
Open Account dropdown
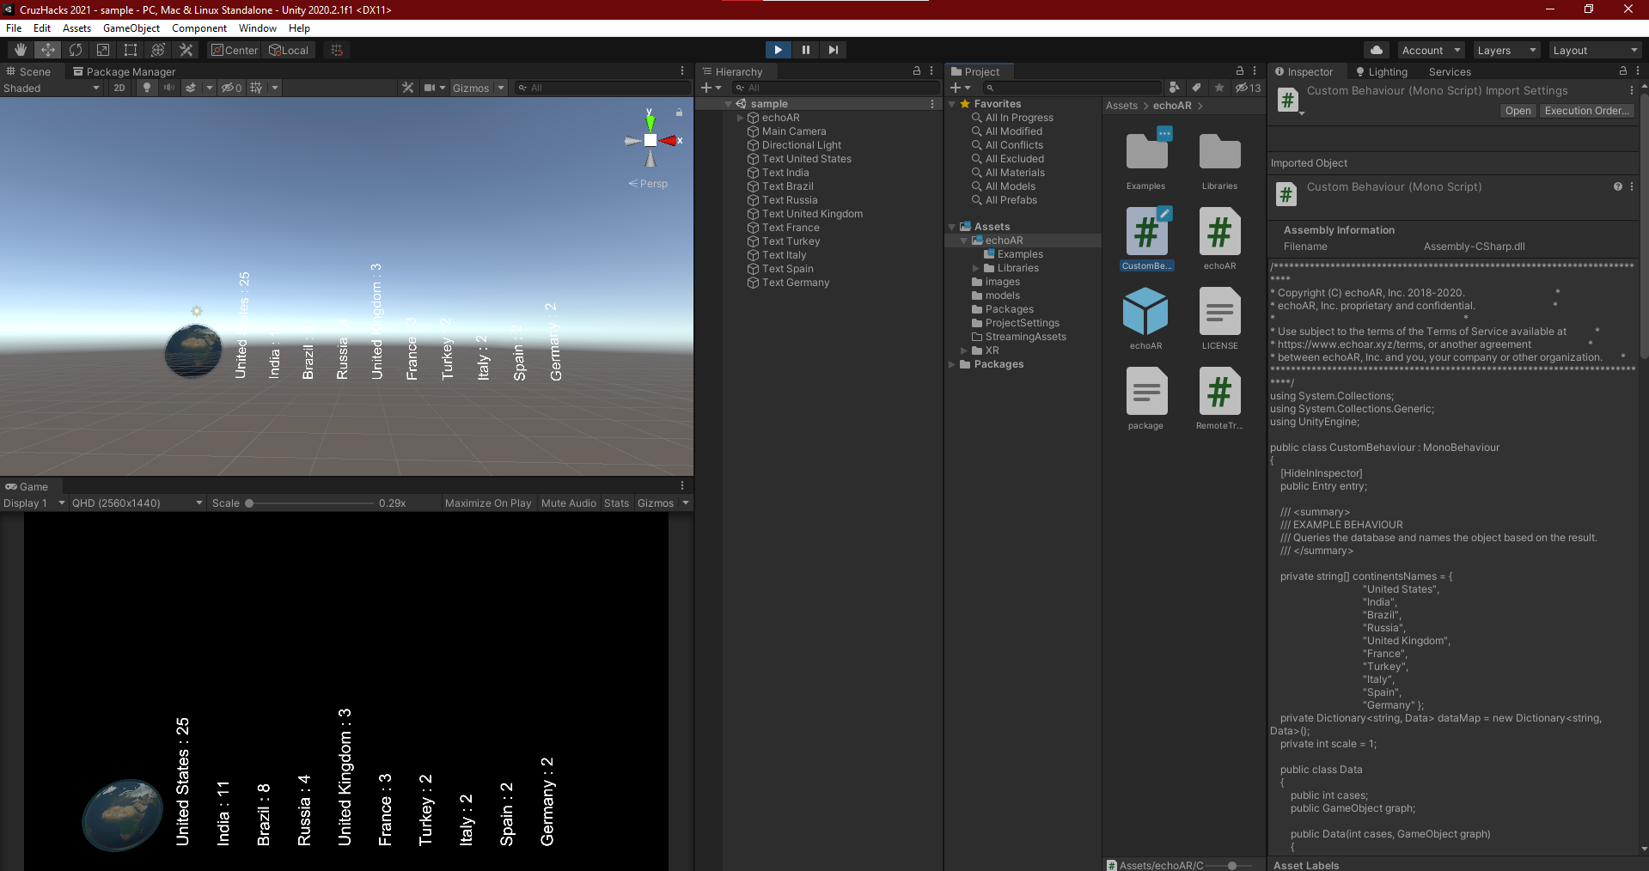point(1430,50)
